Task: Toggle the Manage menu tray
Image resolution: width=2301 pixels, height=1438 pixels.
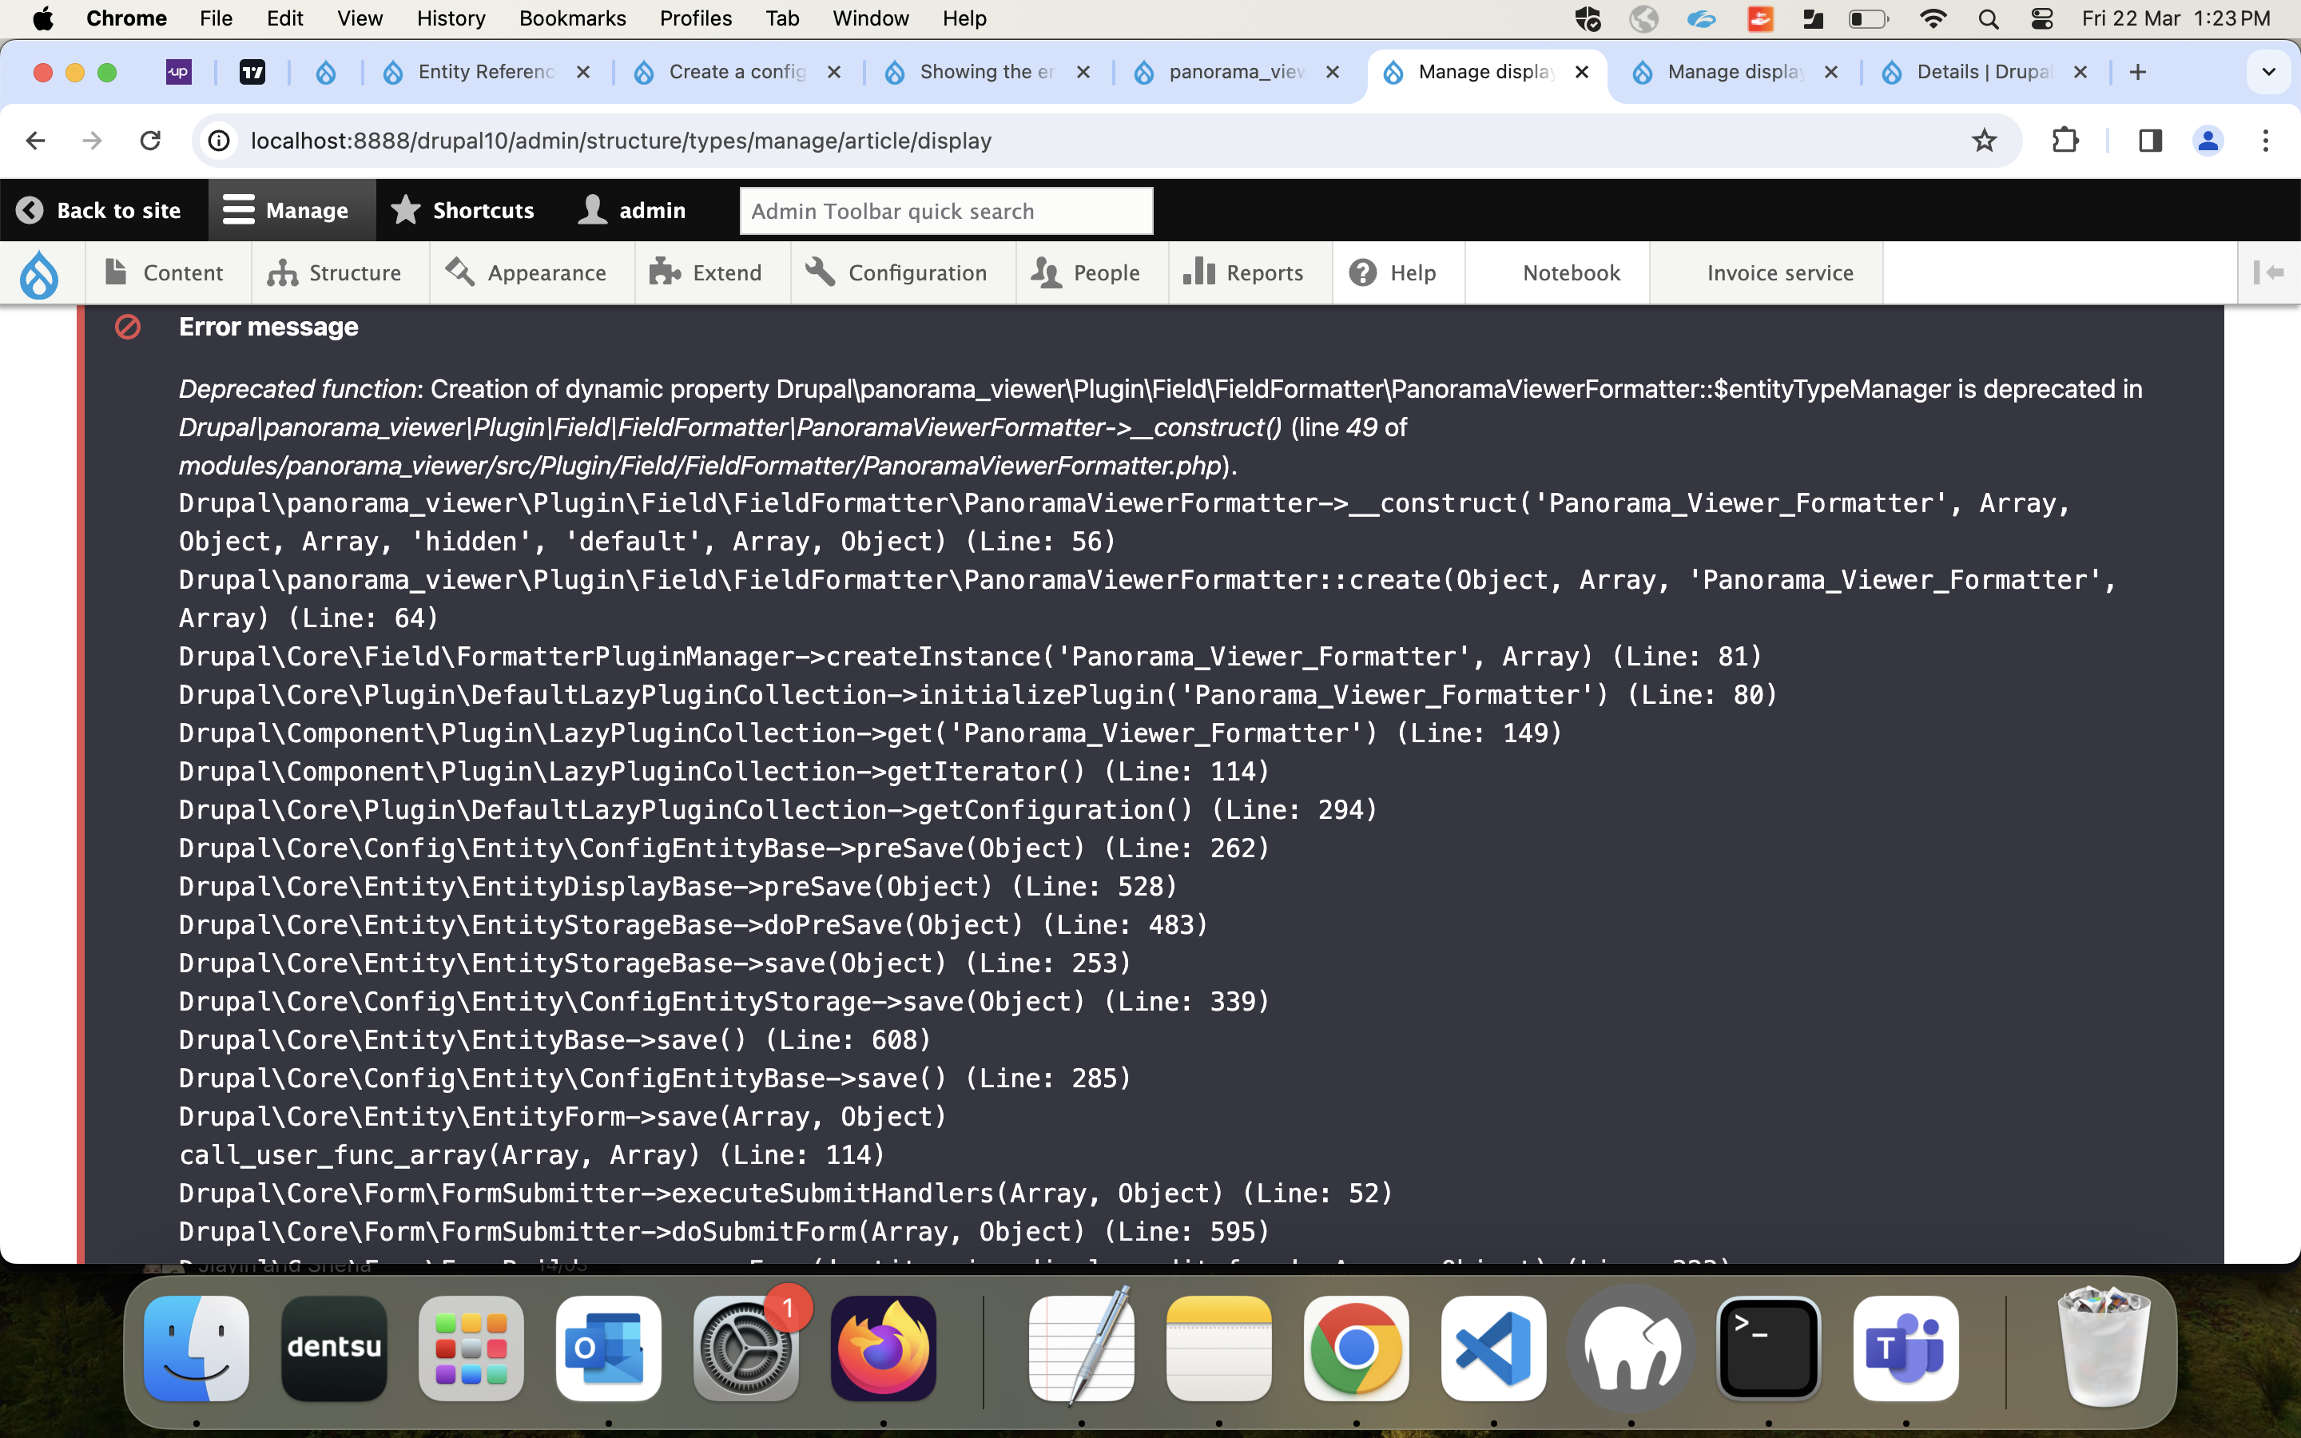Action: click(286, 210)
